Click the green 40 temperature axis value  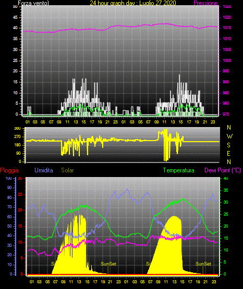[226, 178]
